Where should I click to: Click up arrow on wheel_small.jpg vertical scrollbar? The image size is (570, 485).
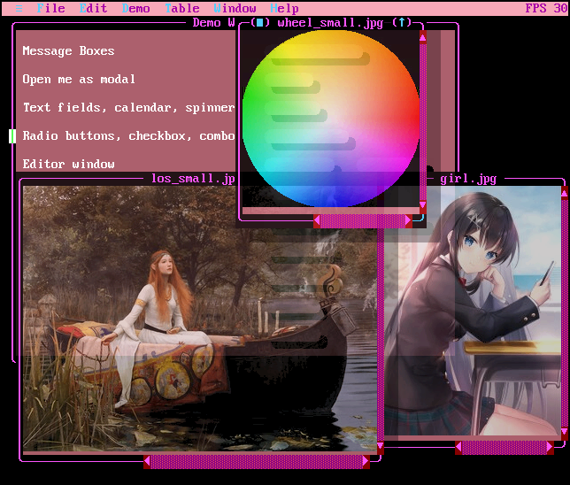pos(422,37)
